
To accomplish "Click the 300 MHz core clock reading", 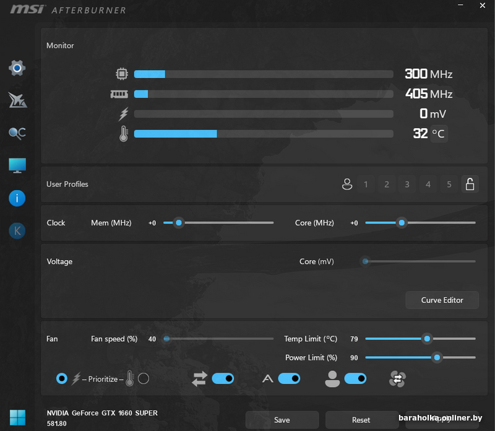I will click(x=429, y=74).
